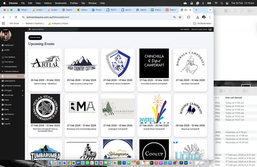The width and height of the screenshot is (257, 167).
Task: Open Lockington Campdraft event card
Action: click(118, 116)
